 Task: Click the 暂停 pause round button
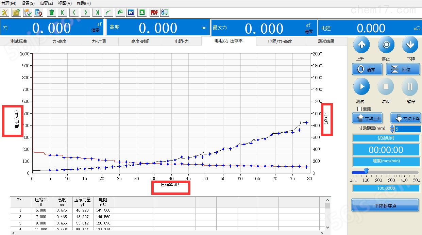410,87
